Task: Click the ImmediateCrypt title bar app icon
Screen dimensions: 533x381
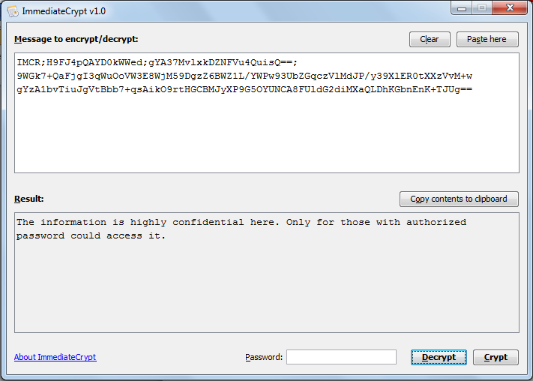Action: tap(12, 11)
